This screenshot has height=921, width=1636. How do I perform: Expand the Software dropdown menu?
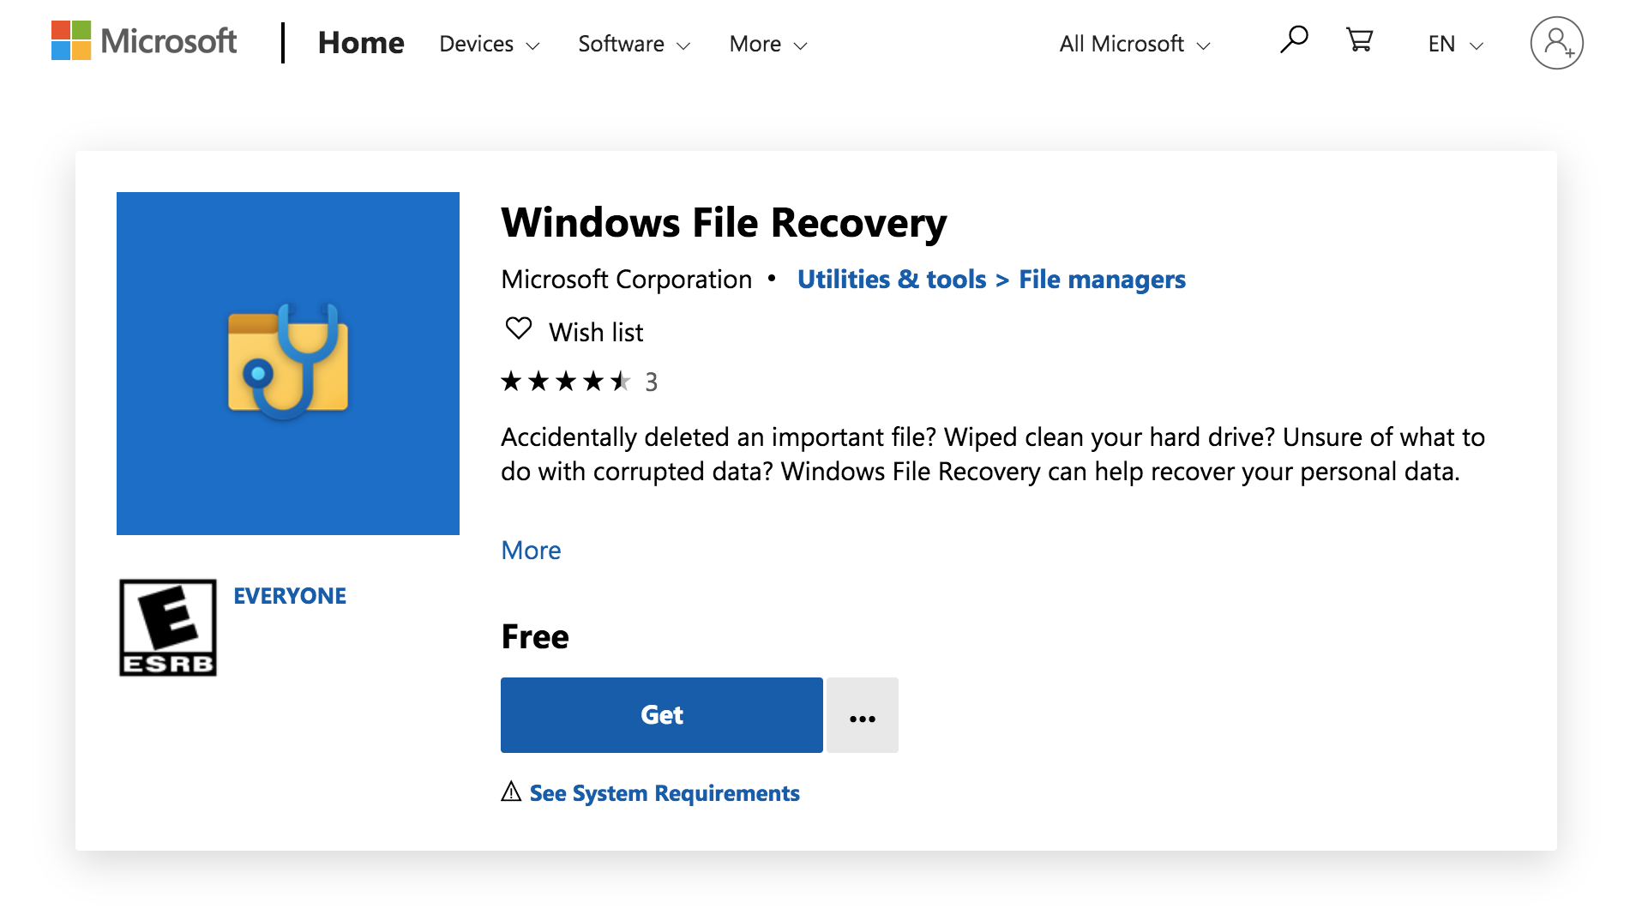pos(634,44)
